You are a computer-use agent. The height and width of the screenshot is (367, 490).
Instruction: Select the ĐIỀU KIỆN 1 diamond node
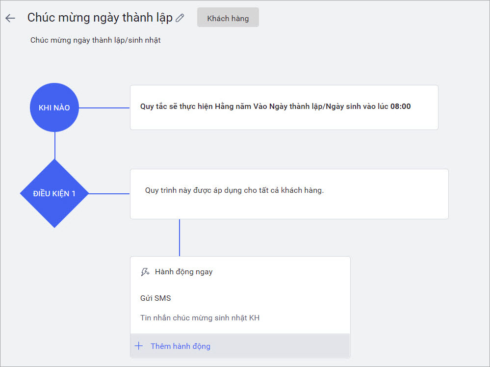click(54, 193)
